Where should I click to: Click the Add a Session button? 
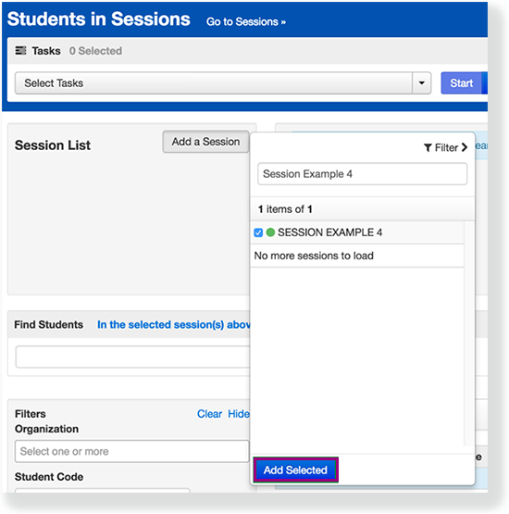tap(205, 142)
